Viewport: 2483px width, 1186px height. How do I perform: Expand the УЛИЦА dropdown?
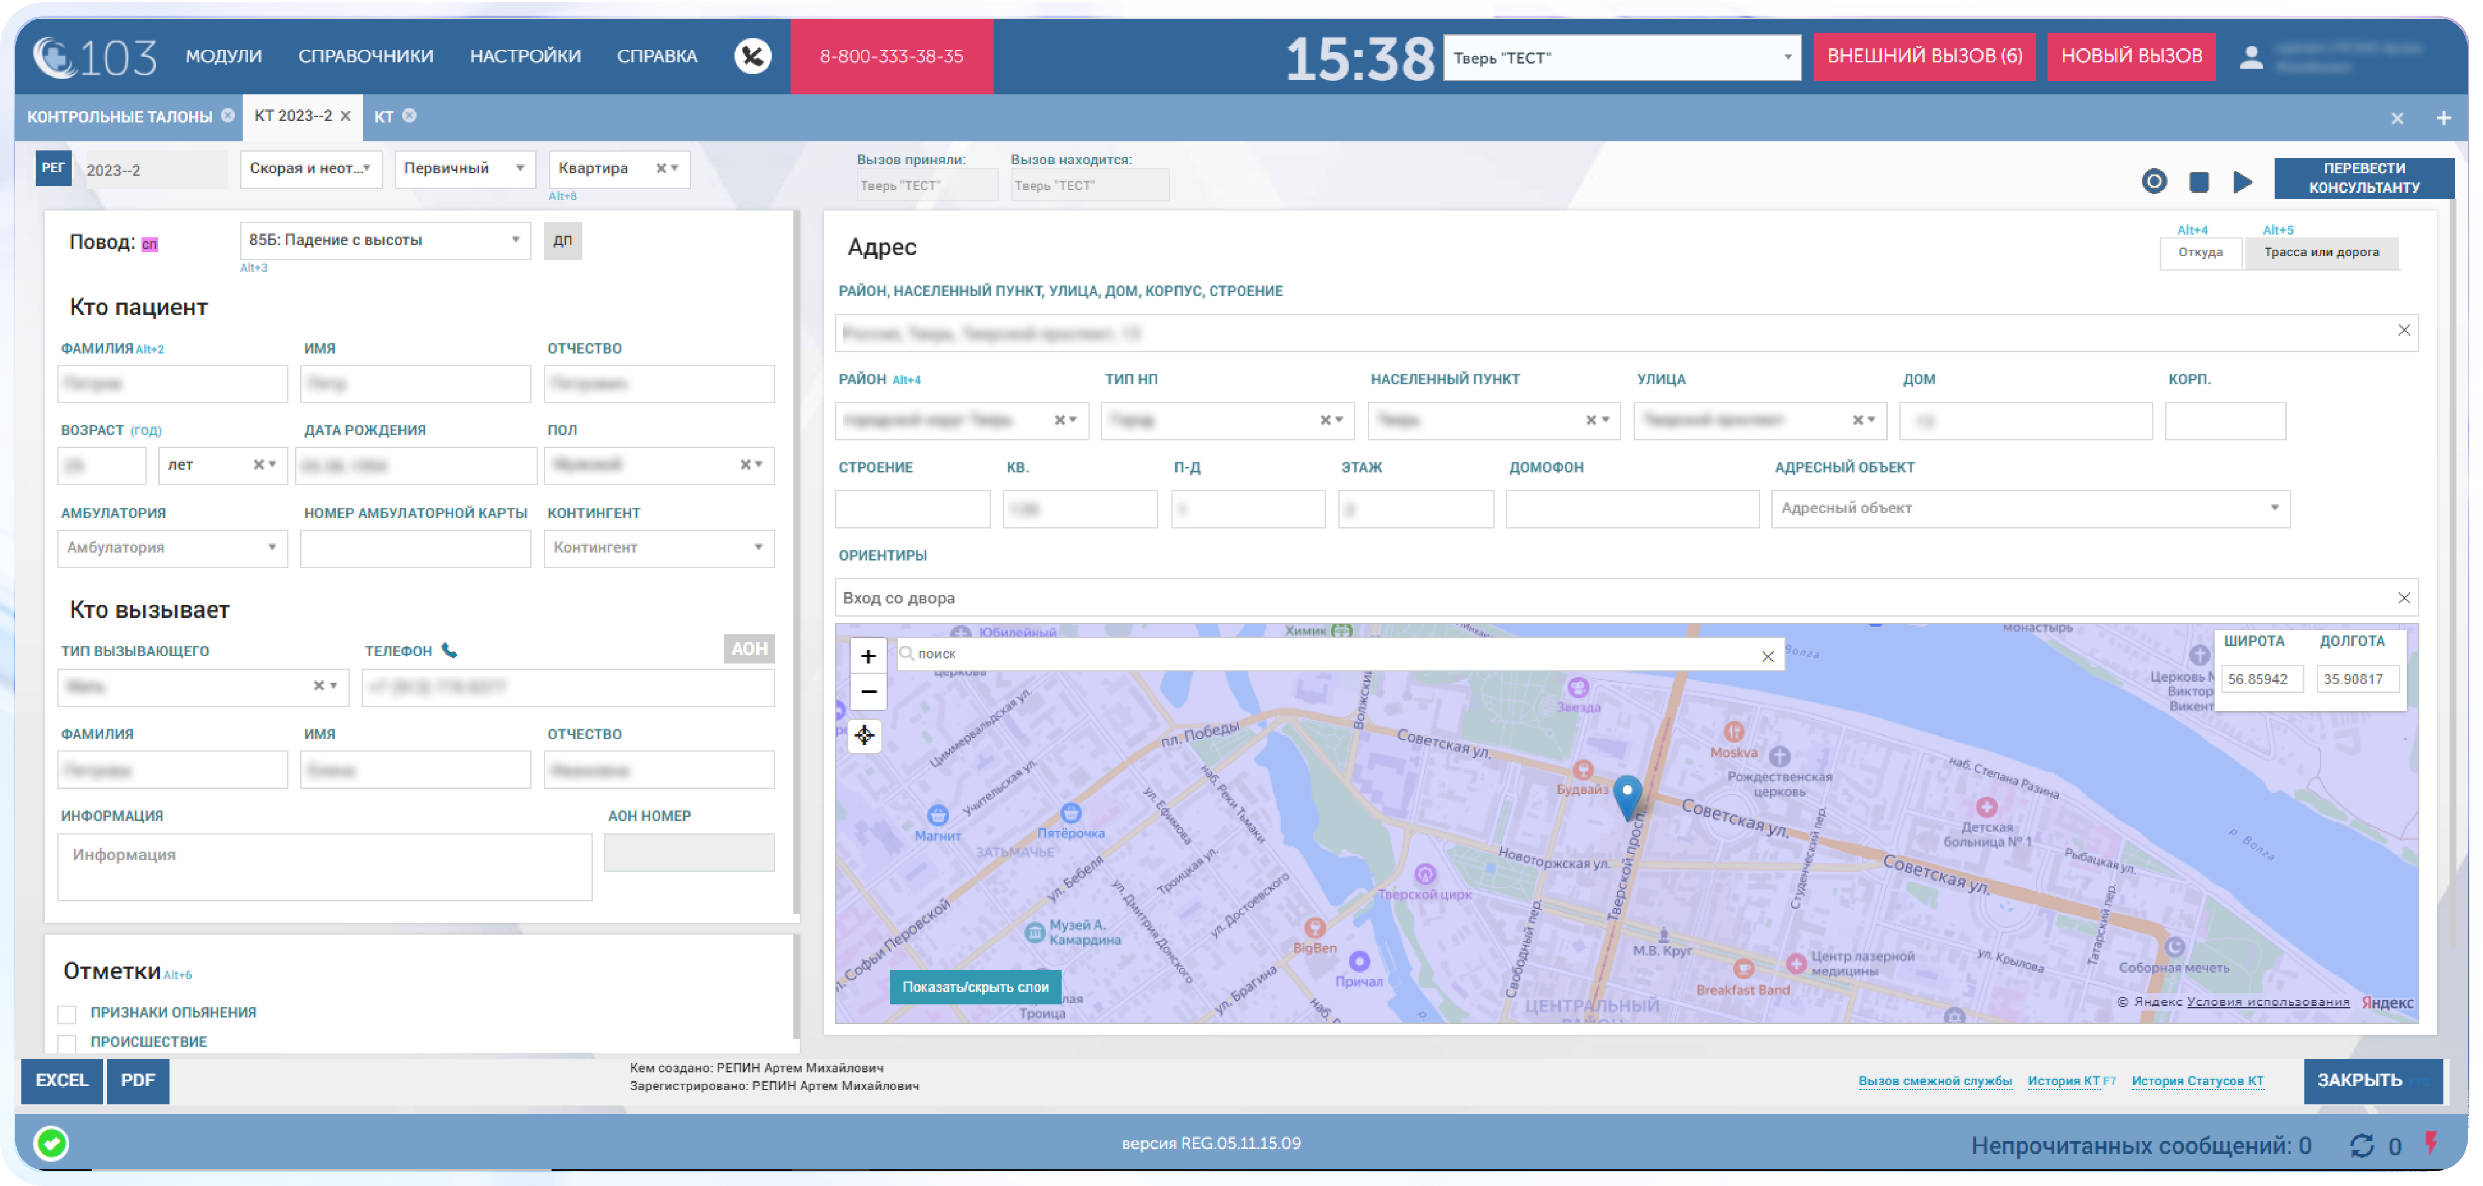[1871, 420]
